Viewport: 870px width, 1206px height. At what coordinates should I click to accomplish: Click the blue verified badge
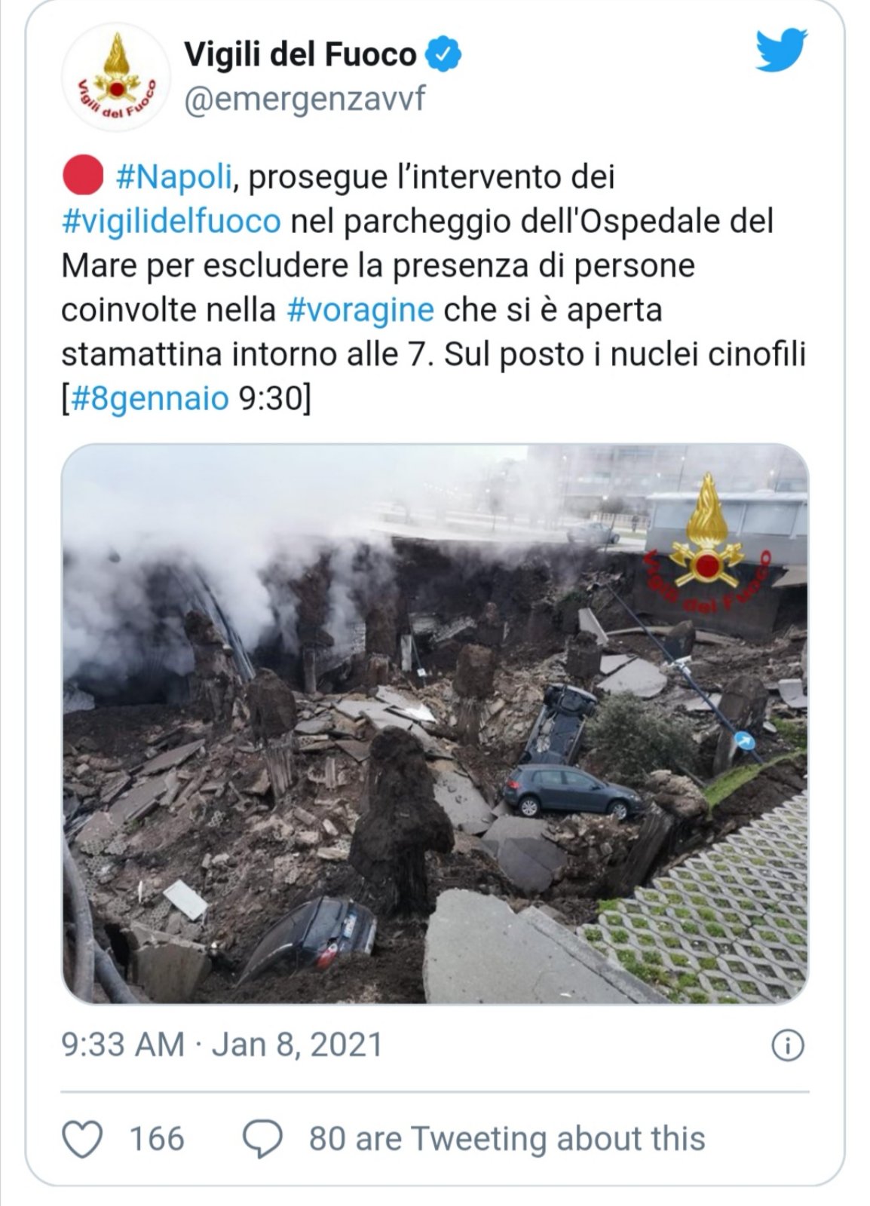click(445, 54)
